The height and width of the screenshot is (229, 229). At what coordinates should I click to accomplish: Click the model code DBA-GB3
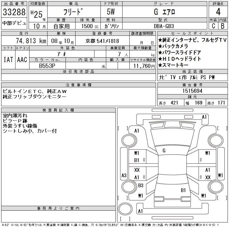[x=164, y=26]
